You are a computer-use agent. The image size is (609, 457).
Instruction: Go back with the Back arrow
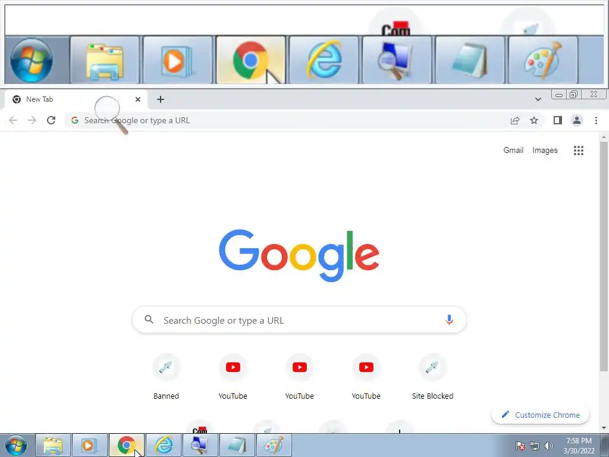click(13, 120)
